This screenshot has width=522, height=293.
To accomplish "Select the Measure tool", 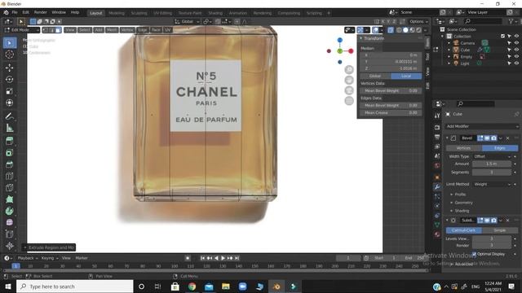I will [10, 128].
